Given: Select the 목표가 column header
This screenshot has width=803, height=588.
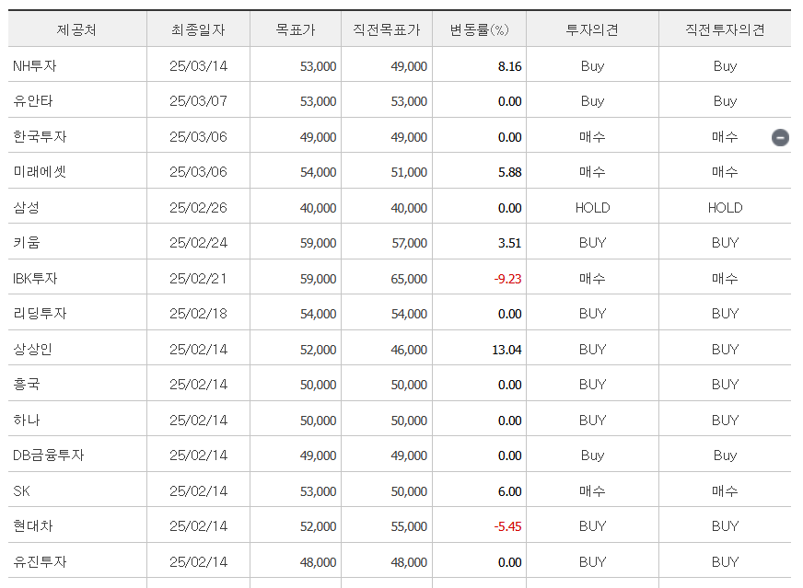Looking at the screenshot, I should click(296, 29).
